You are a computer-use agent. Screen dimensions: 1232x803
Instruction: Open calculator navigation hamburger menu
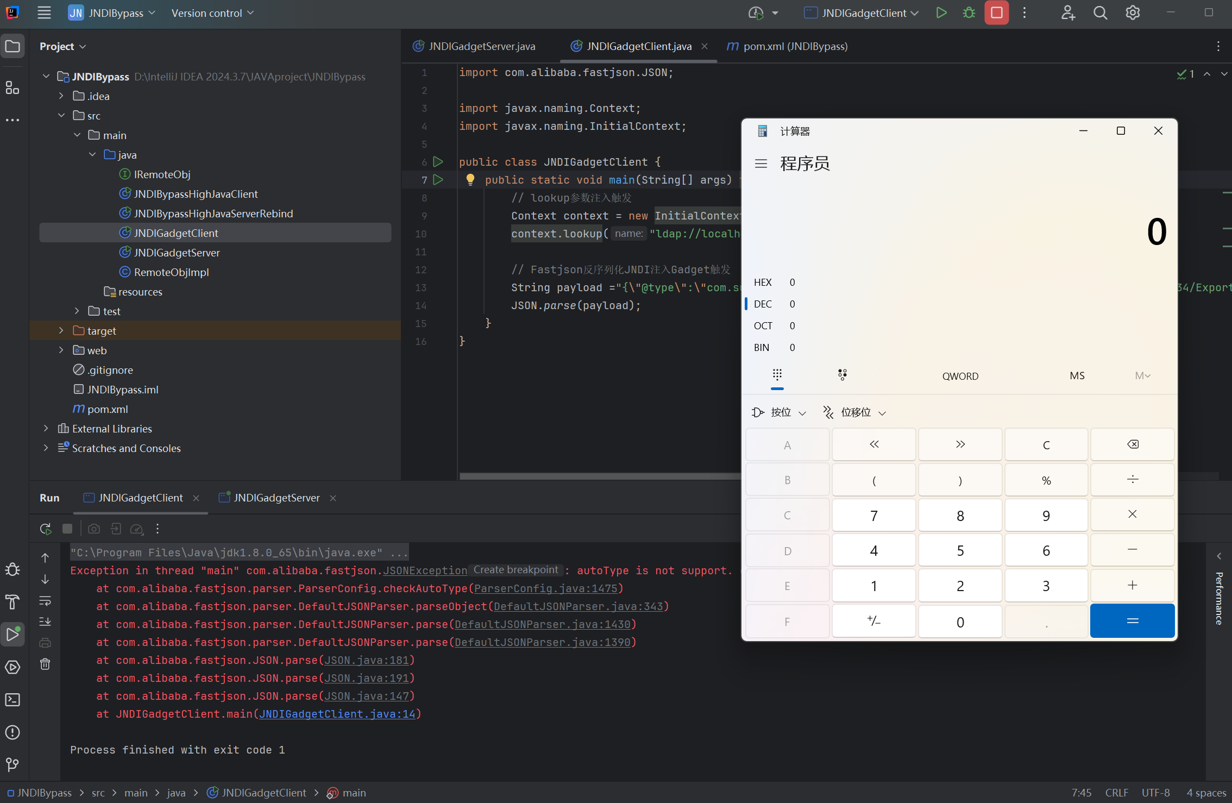tap(761, 164)
